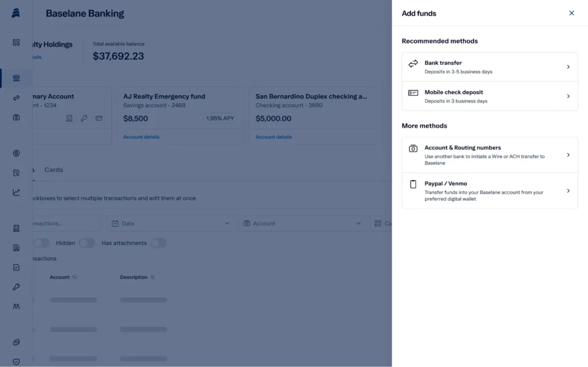Click the lease document icon in sidebar
The image size is (588, 367).
pos(16,267)
